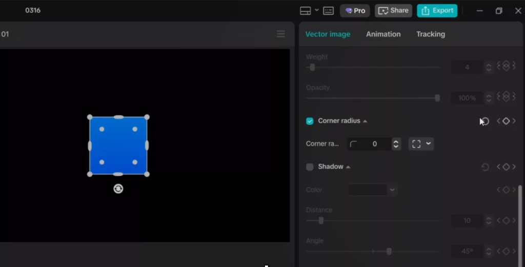Image resolution: width=525 pixels, height=267 pixels.
Task: Add a Corner radius keyframe
Action: coord(506,121)
